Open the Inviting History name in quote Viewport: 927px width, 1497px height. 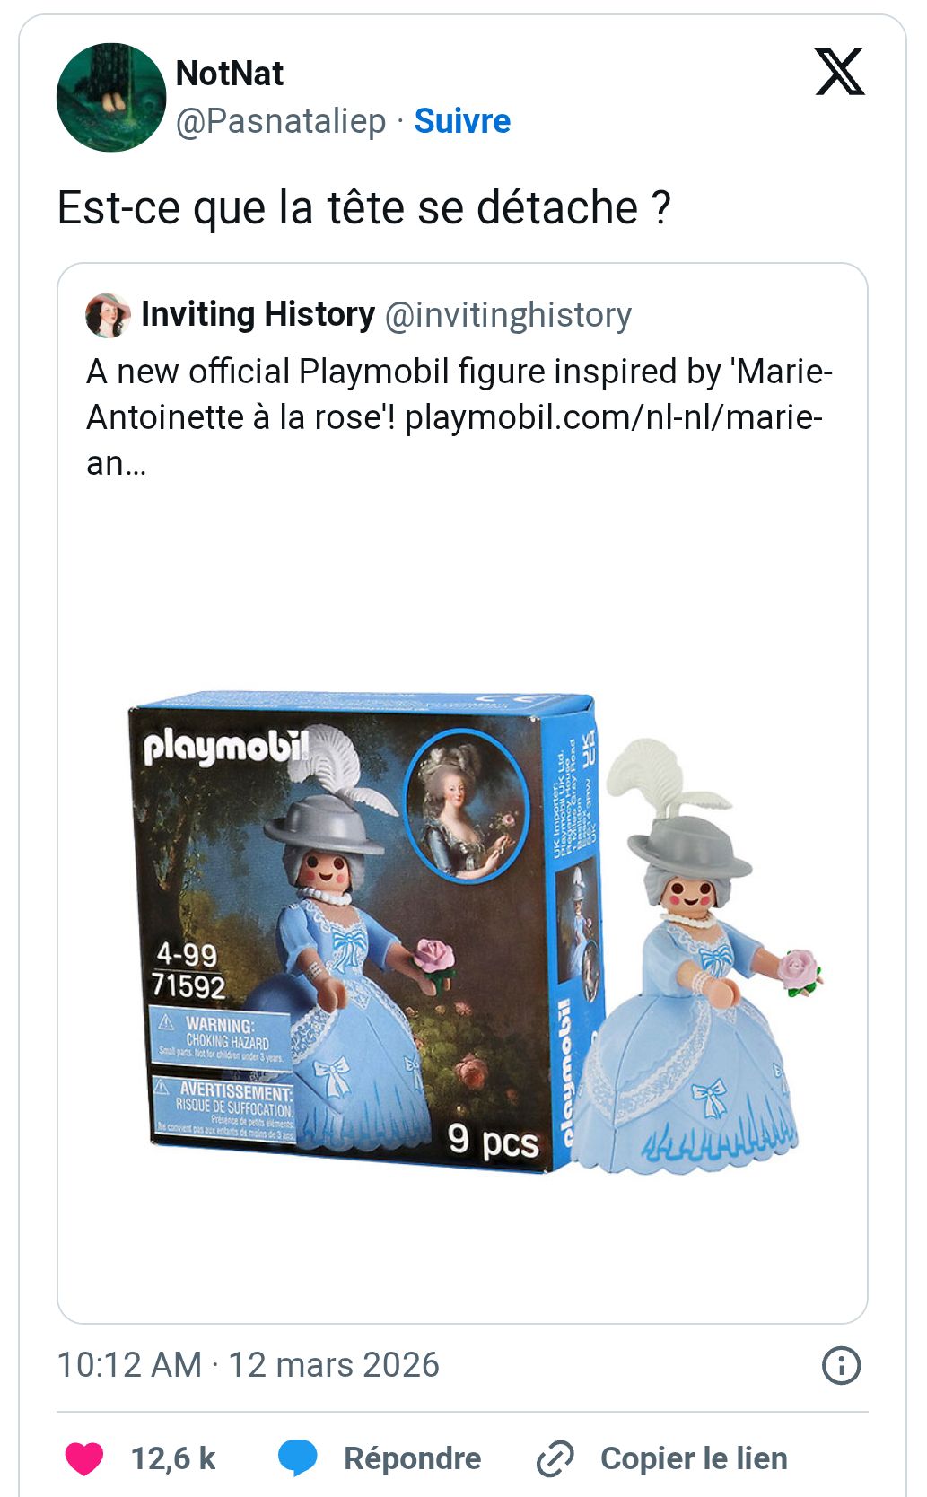258,315
